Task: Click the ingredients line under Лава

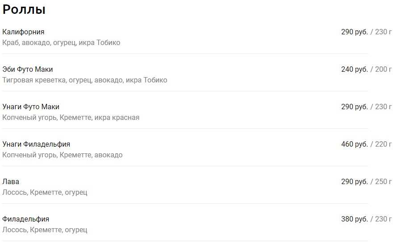Action: tap(45, 193)
